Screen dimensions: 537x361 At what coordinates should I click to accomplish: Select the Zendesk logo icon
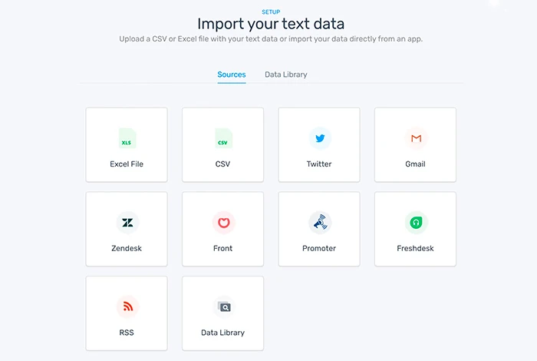pos(127,223)
